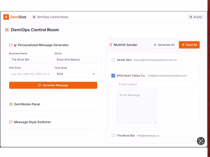Click the Send All button
This screenshot has height=157, width=210.
pyautogui.click(x=189, y=45)
